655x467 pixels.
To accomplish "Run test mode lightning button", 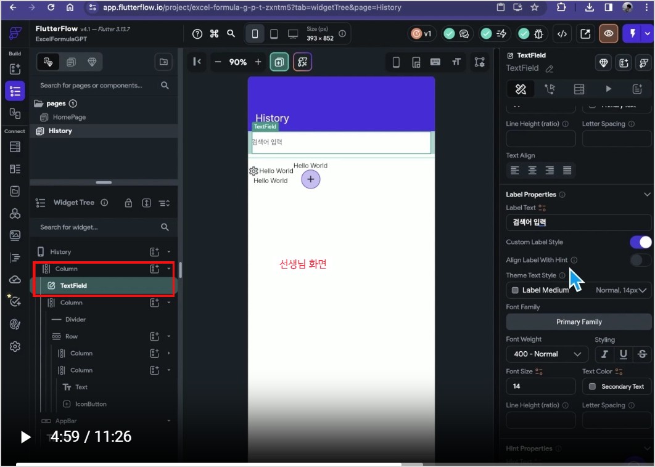I will 633,34.
